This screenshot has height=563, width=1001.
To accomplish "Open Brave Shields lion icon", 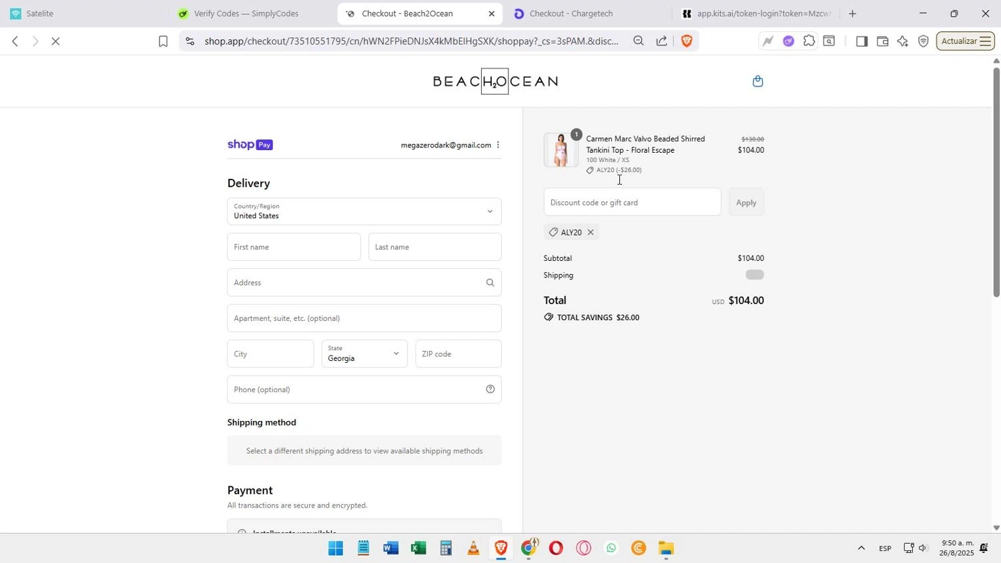I will 687,41.
